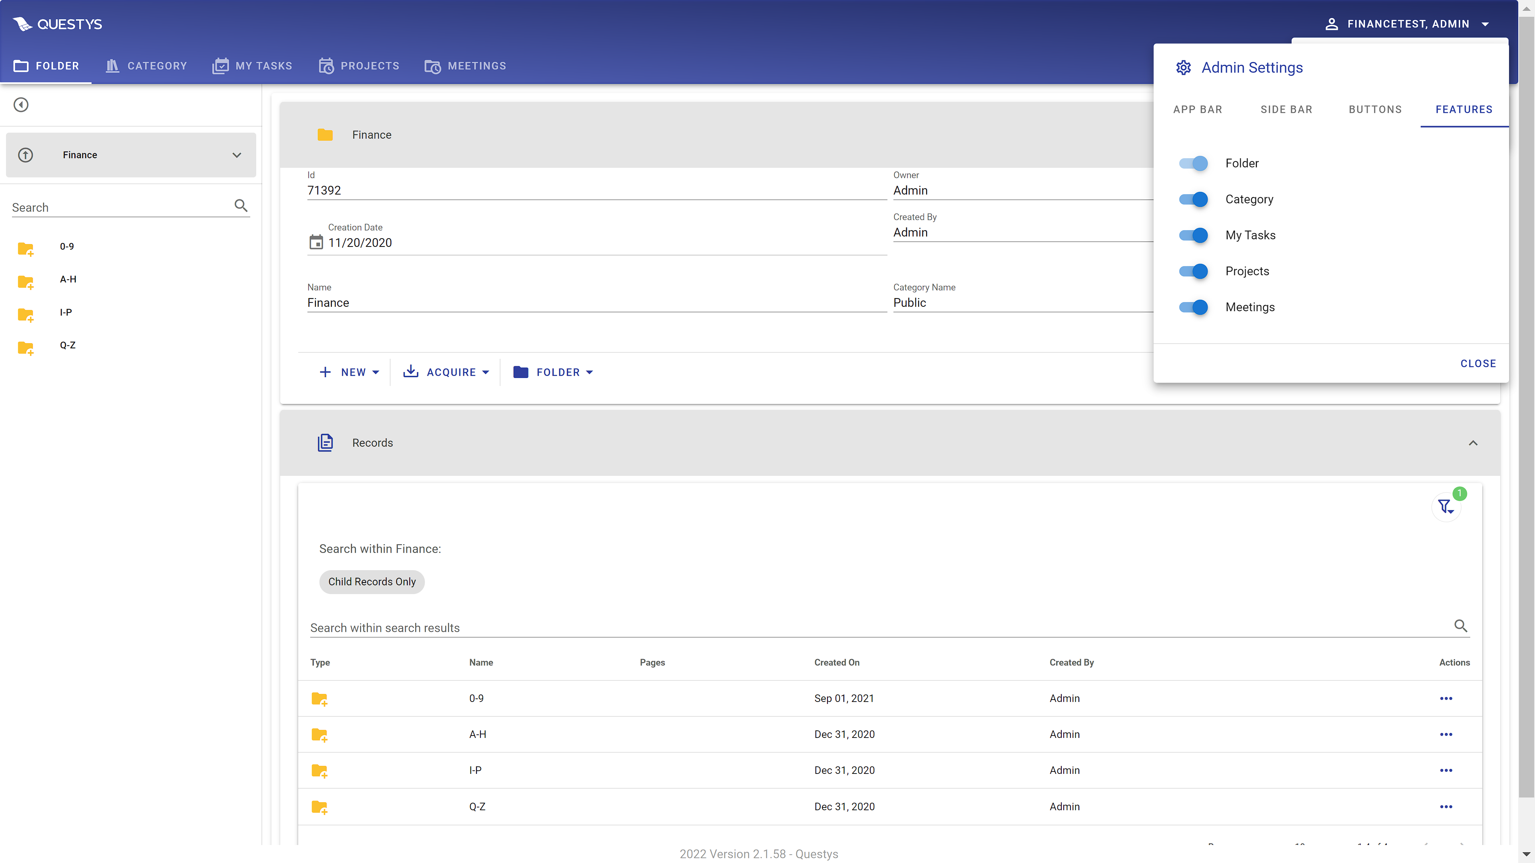Click the A-H row folder icon in Records
This screenshot has height=863, width=1535.
319,735
